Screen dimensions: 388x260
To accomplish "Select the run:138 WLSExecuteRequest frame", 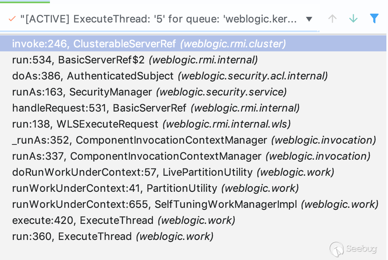I will (151, 124).
